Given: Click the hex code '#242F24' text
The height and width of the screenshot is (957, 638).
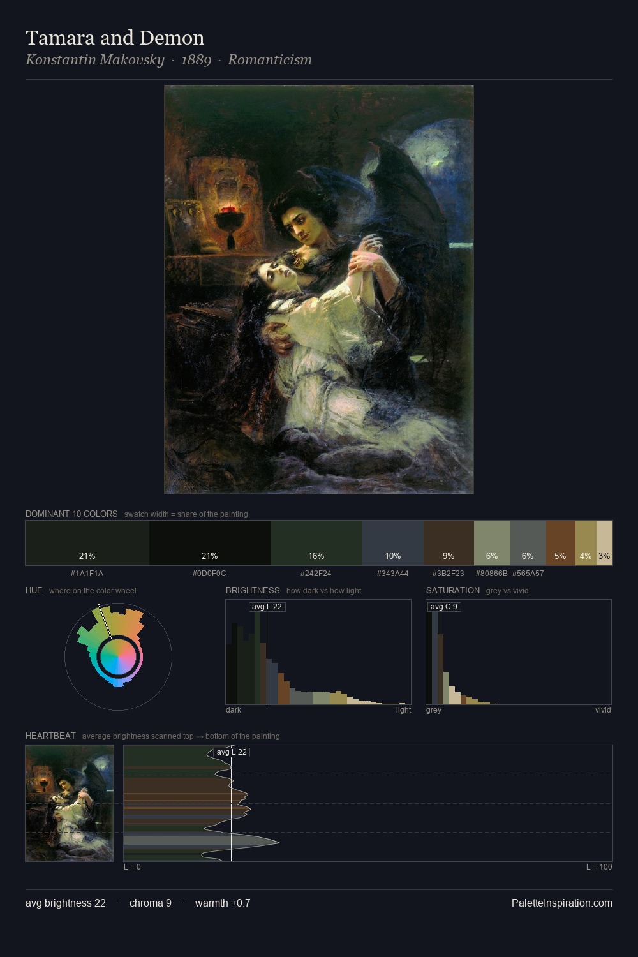Looking at the screenshot, I should coord(316,574).
